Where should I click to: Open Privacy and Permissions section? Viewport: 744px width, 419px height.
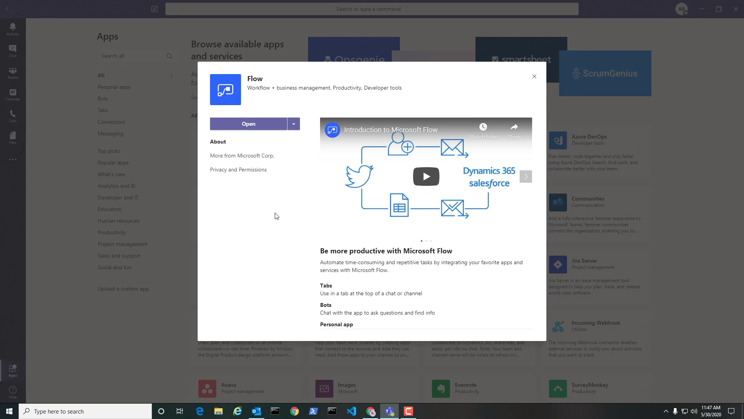pyautogui.click(x=238, y=170)
